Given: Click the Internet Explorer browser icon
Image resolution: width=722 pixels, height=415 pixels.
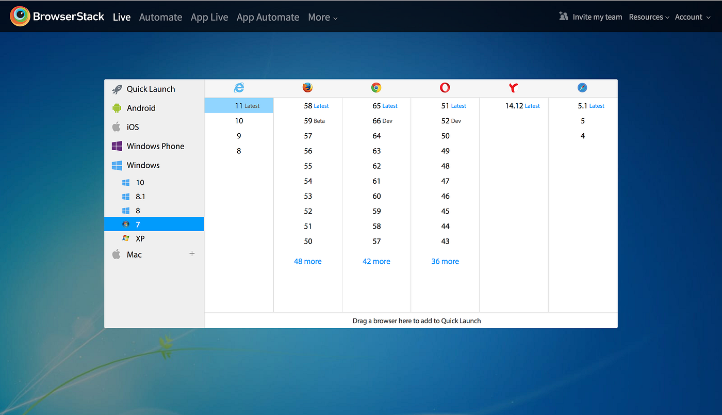Looking at the screenshot, I should coord(239,88).
